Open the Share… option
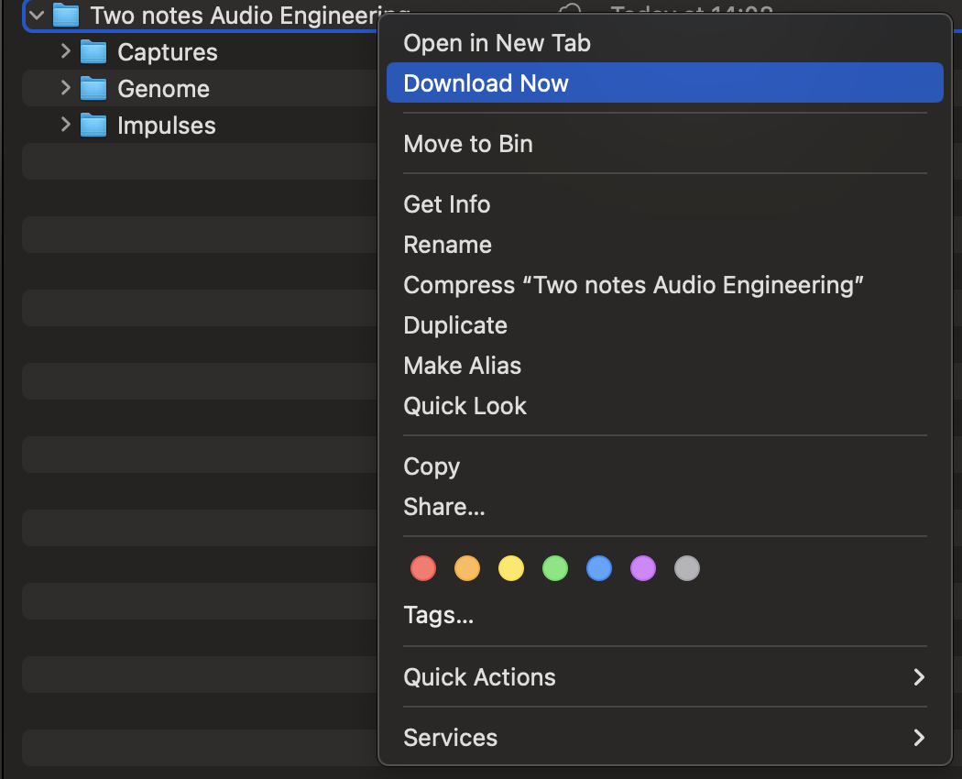The height and width of the screenshot is (779, 962). [x=665, y=507]
